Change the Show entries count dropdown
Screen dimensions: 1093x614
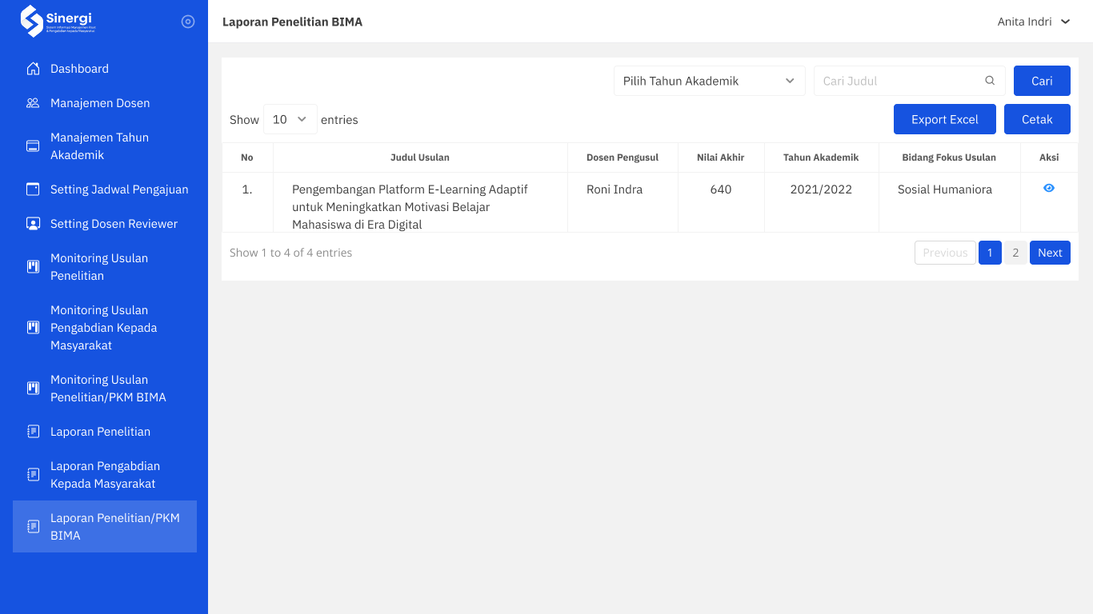pos(290,119)
